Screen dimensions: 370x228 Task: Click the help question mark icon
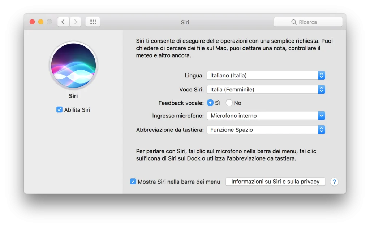pos(334,182)
